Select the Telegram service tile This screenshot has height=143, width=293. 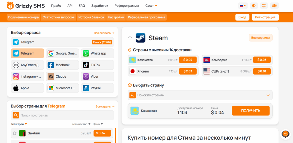pyautogui.click(x=27, y=53)
